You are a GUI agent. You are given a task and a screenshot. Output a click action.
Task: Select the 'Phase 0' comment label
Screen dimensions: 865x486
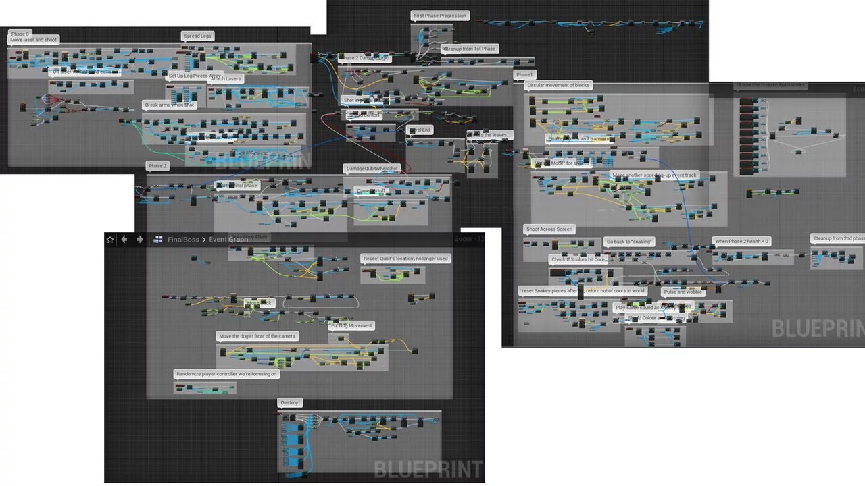(x=20, y=34)
